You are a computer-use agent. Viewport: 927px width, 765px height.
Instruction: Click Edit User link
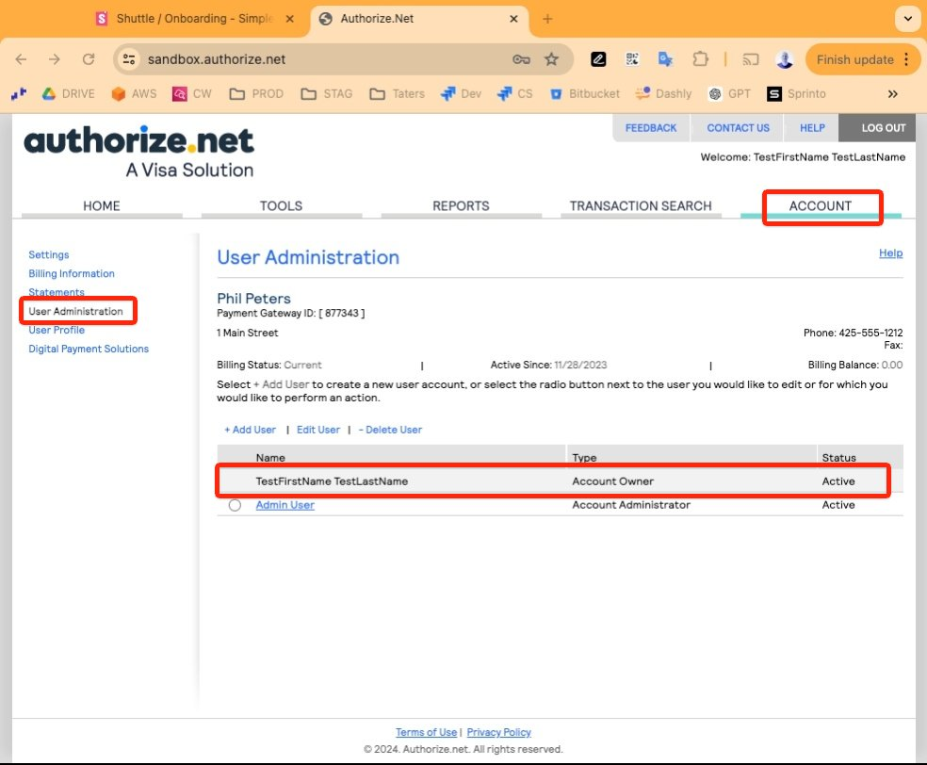click(x=318, y=430)
